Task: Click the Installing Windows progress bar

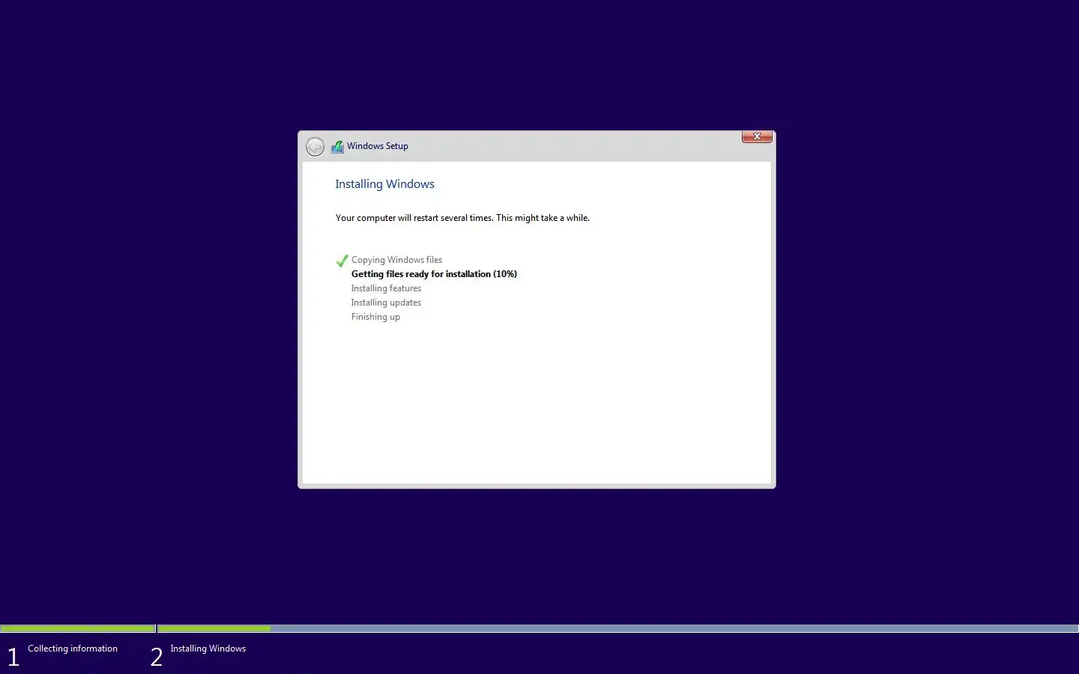Action: pyautogui.click(x=618, y=628)
